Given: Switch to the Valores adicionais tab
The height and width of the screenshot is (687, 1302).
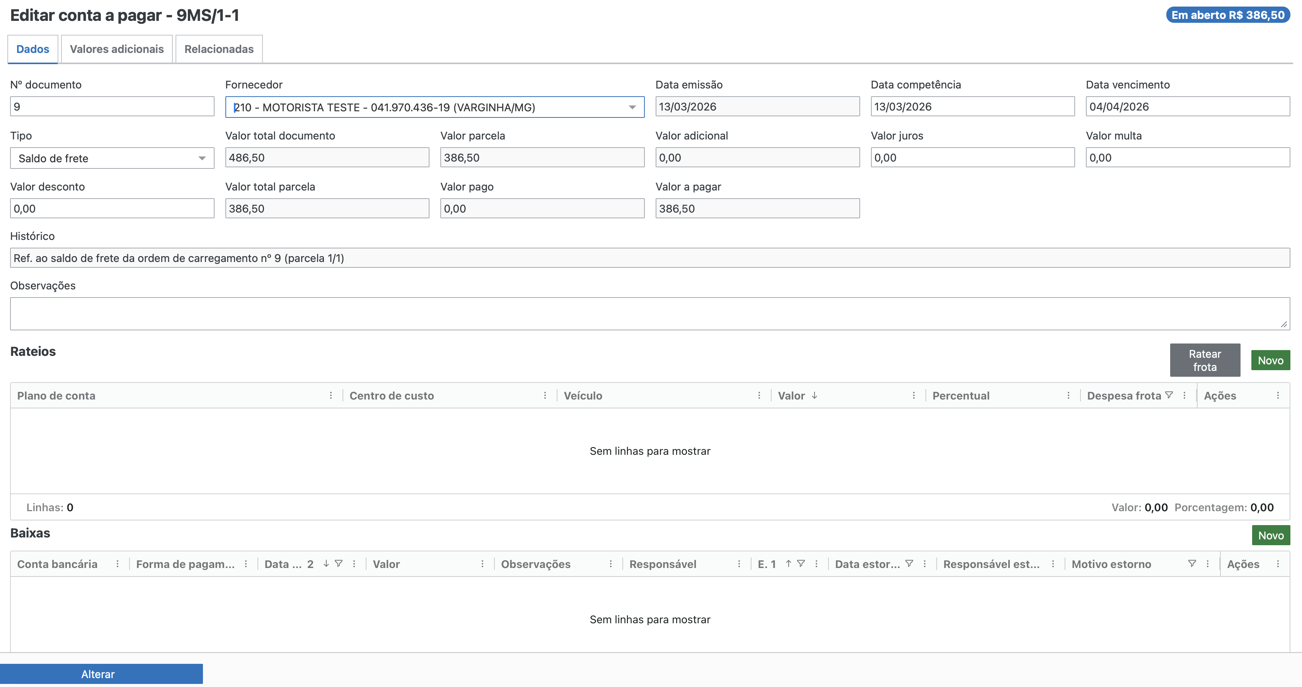Looking at the screenshot, I should [x=117, y=49].
